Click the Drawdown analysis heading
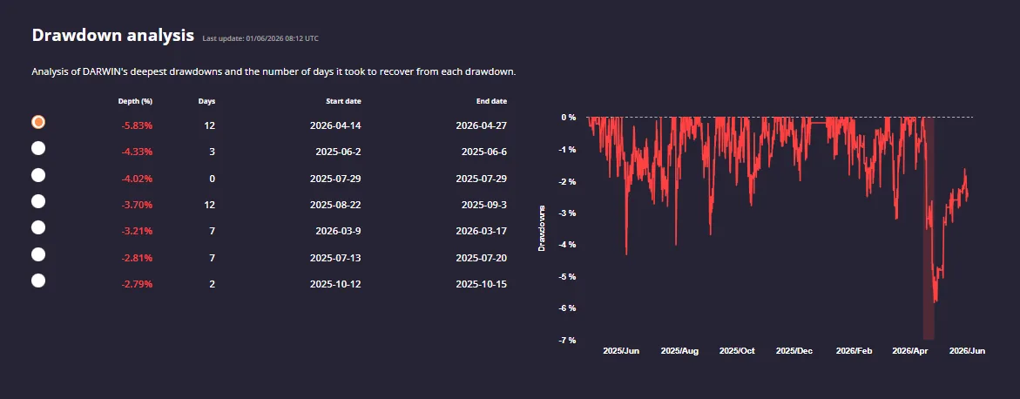The height and width of the screenshot is (399, 1020). (x=113, y=35)
